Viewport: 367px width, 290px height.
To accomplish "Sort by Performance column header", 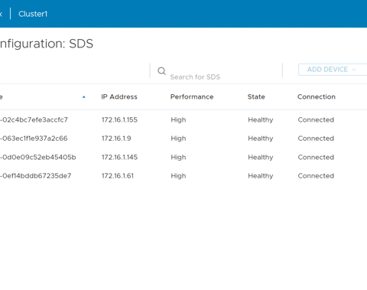I will coord(192,96).
